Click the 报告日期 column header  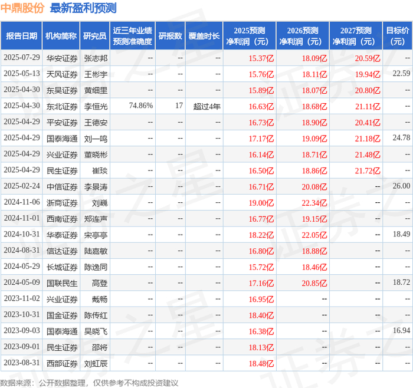tap(21, 36)
